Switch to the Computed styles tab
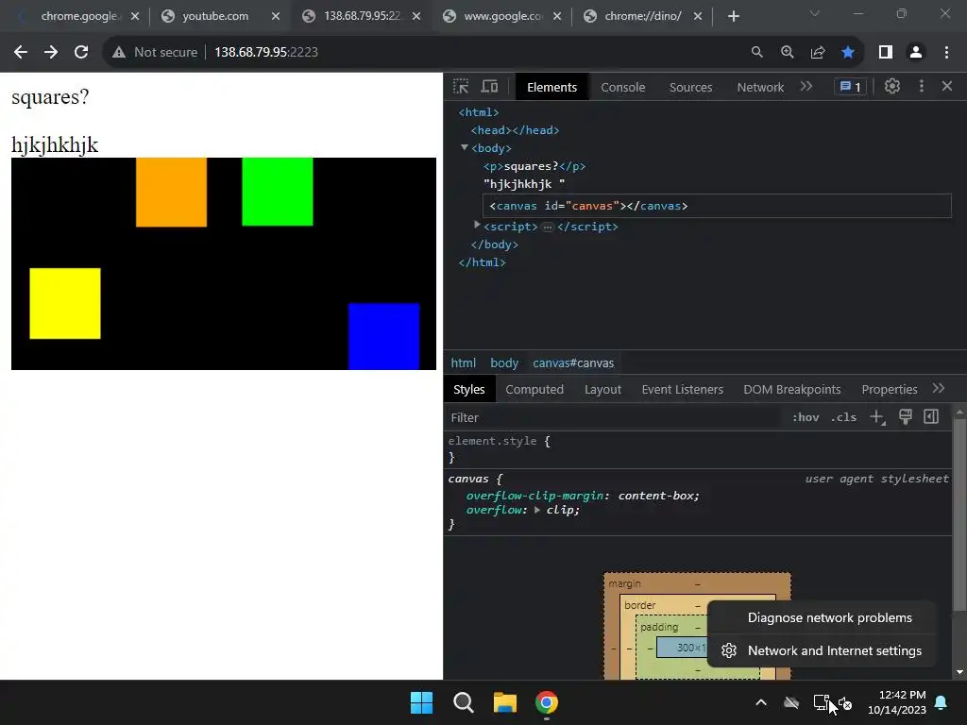The width and height of the screenshot is (967, 725). pos(534,390)
